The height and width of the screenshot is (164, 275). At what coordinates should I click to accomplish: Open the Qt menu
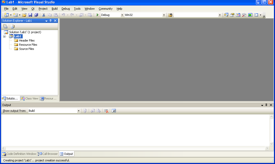(33, 9)
